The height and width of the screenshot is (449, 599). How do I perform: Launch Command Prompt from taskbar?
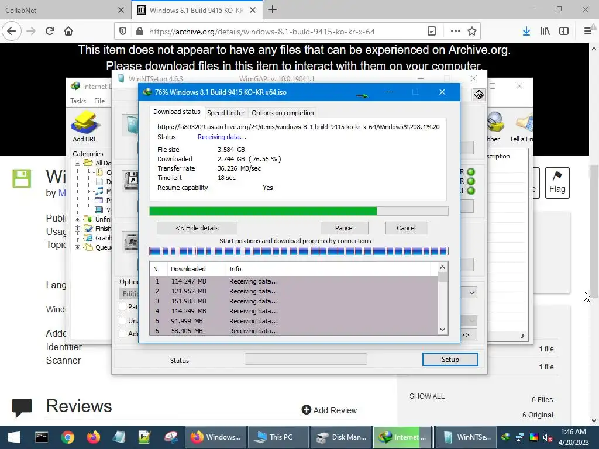click(x=42, y=437)
